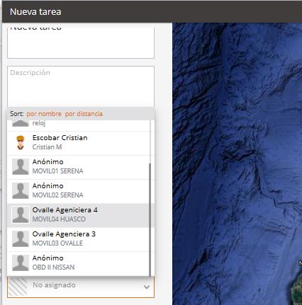Click the avatar of Ovalle Agenciera 3
The height and width of the screenshot is (305, 302).
pyautogui.click(x=21, y=238)
